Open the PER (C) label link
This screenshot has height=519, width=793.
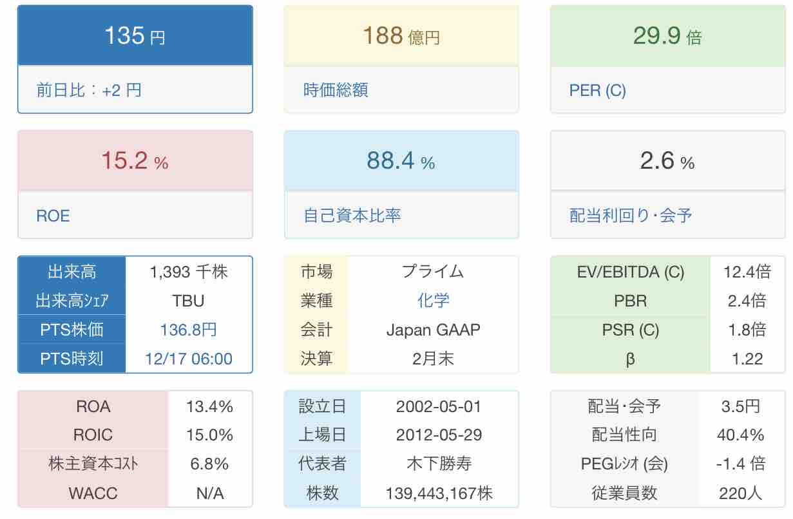597,90
